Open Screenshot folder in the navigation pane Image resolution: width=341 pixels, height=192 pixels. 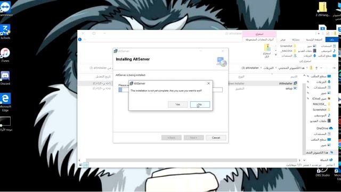(x=322, y=110)
